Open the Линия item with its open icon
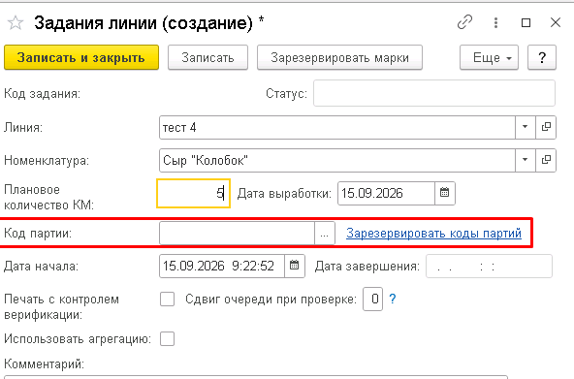574x379 pixels. (546, 127)
